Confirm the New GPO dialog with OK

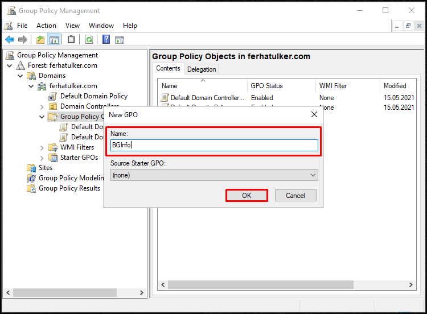pyautogui.click(x=247, y=195)
